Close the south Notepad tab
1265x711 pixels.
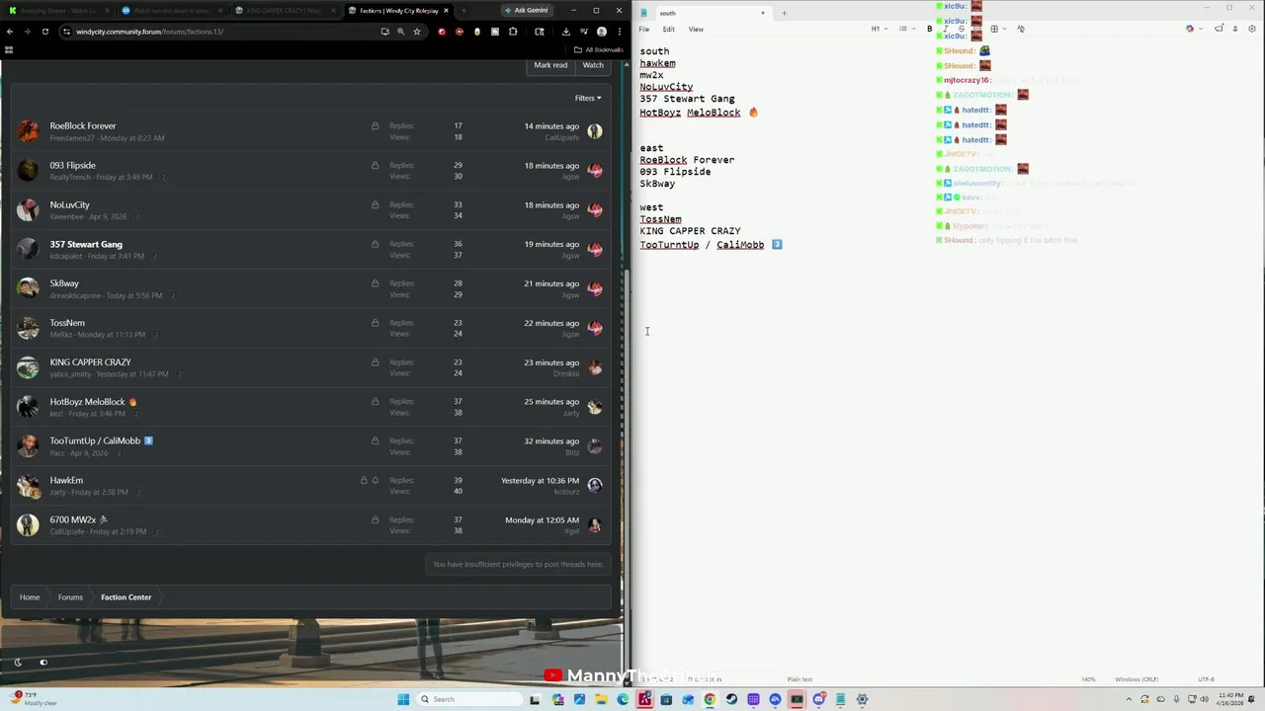762,13
